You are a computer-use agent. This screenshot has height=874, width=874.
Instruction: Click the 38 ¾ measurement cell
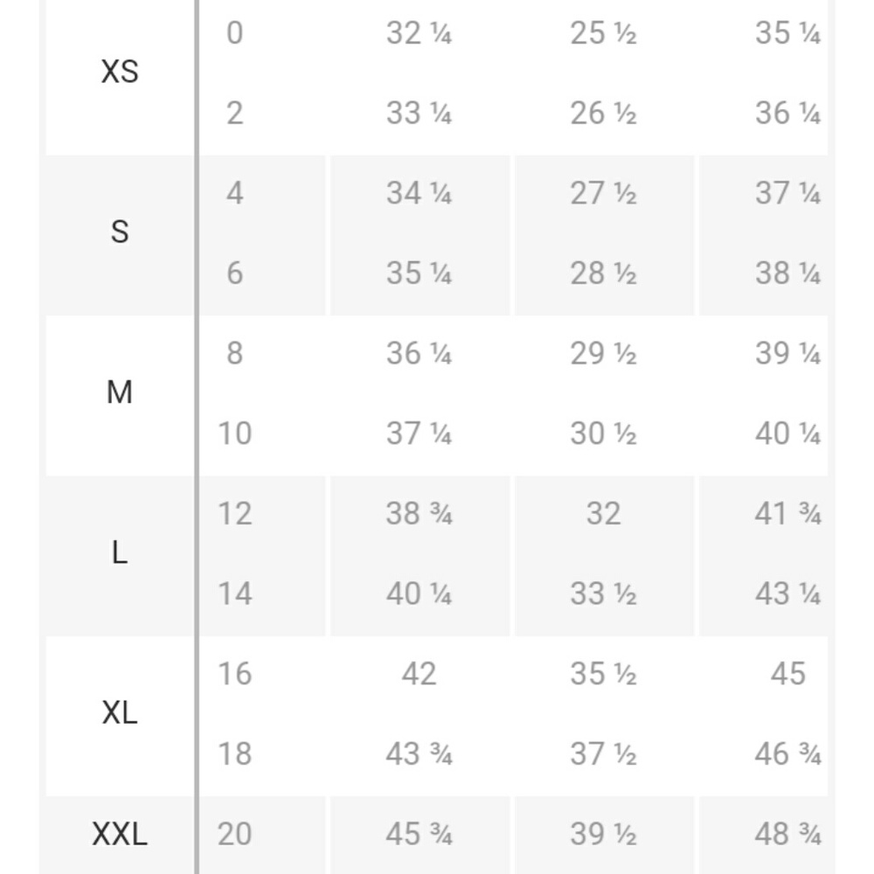(419, 513)
